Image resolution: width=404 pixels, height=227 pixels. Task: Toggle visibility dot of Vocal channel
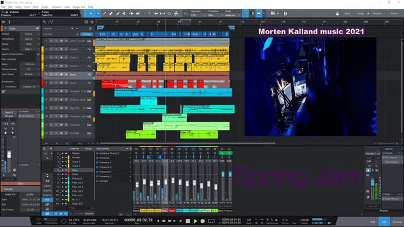[x=62, y=174]
